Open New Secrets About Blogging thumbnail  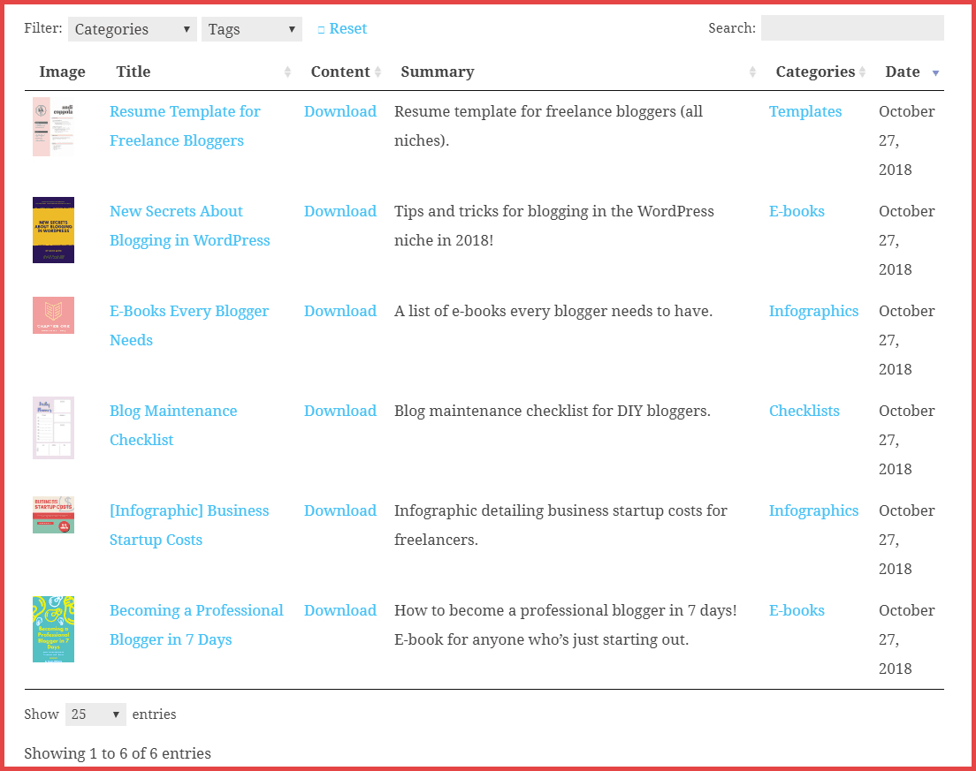[54, 230]
